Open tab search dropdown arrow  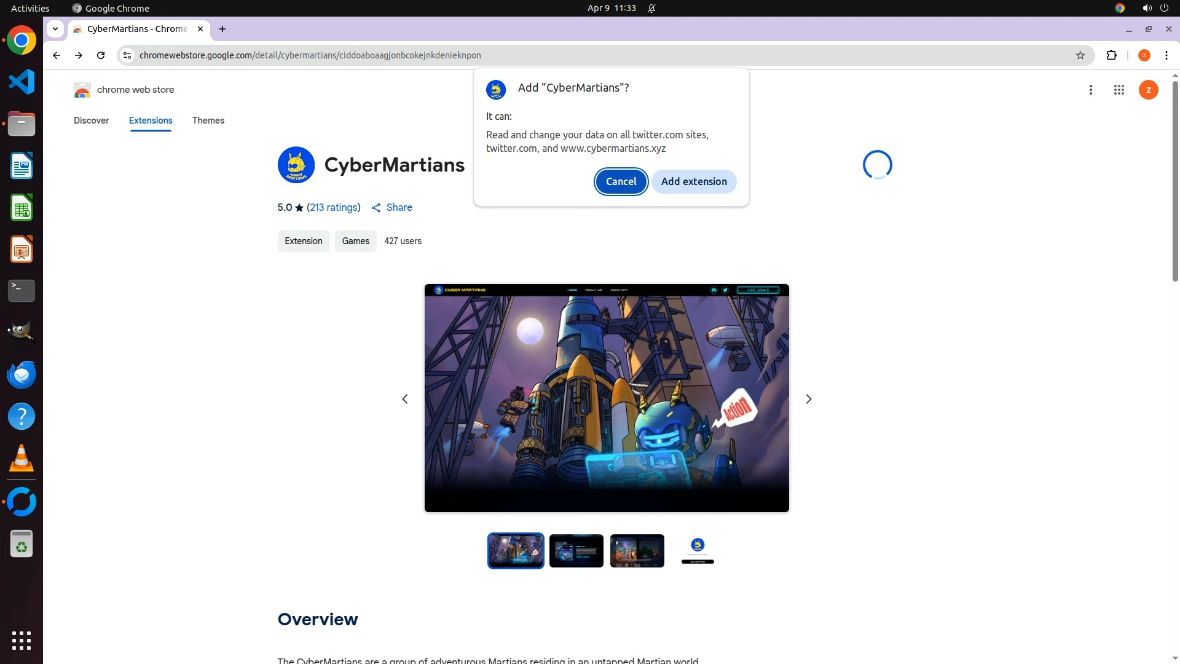tap(55, 29)
